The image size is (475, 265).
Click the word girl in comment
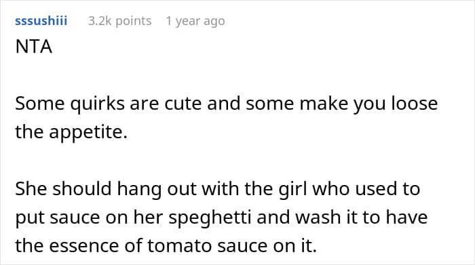293,189
